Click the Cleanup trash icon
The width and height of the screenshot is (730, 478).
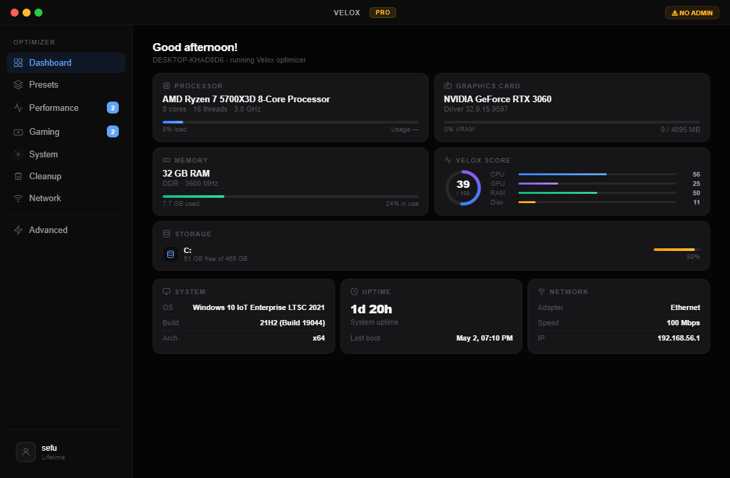pos(18,176)
